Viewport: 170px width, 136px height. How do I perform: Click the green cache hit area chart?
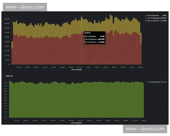coord(57,99)
